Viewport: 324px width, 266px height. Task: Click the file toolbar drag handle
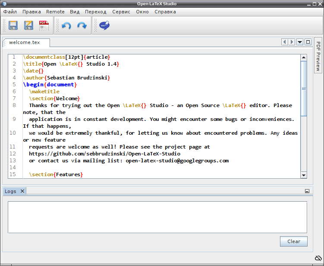pyautogui.click(x=4, y=25)
